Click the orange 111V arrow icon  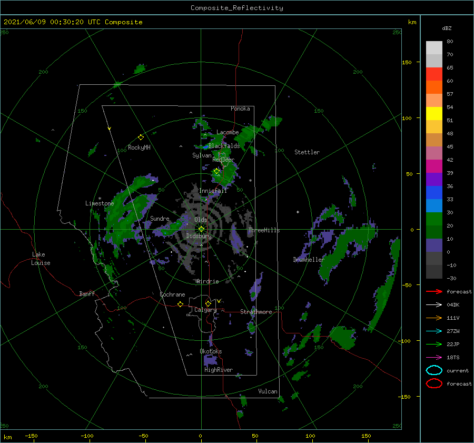(x=434, y=318)
